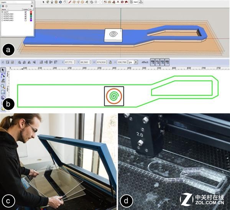Select the Inkscape Rectangle tool
The image size is (230, 210).
[3, 92]
